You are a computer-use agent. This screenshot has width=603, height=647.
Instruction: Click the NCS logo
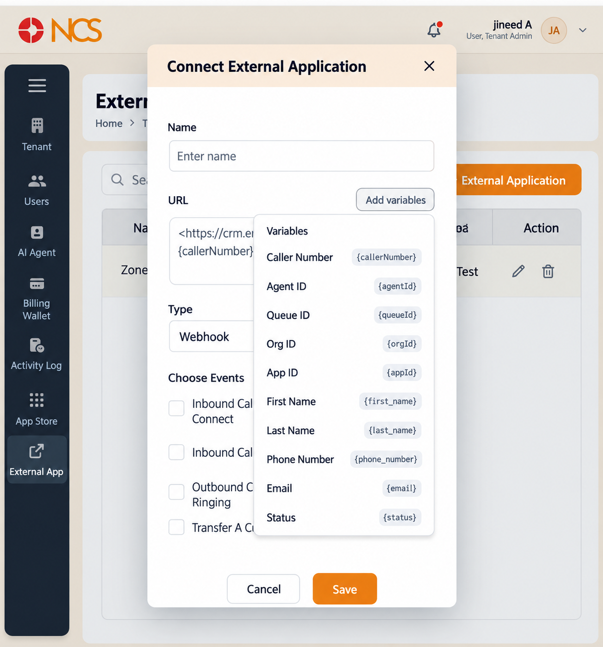(60, 30)
